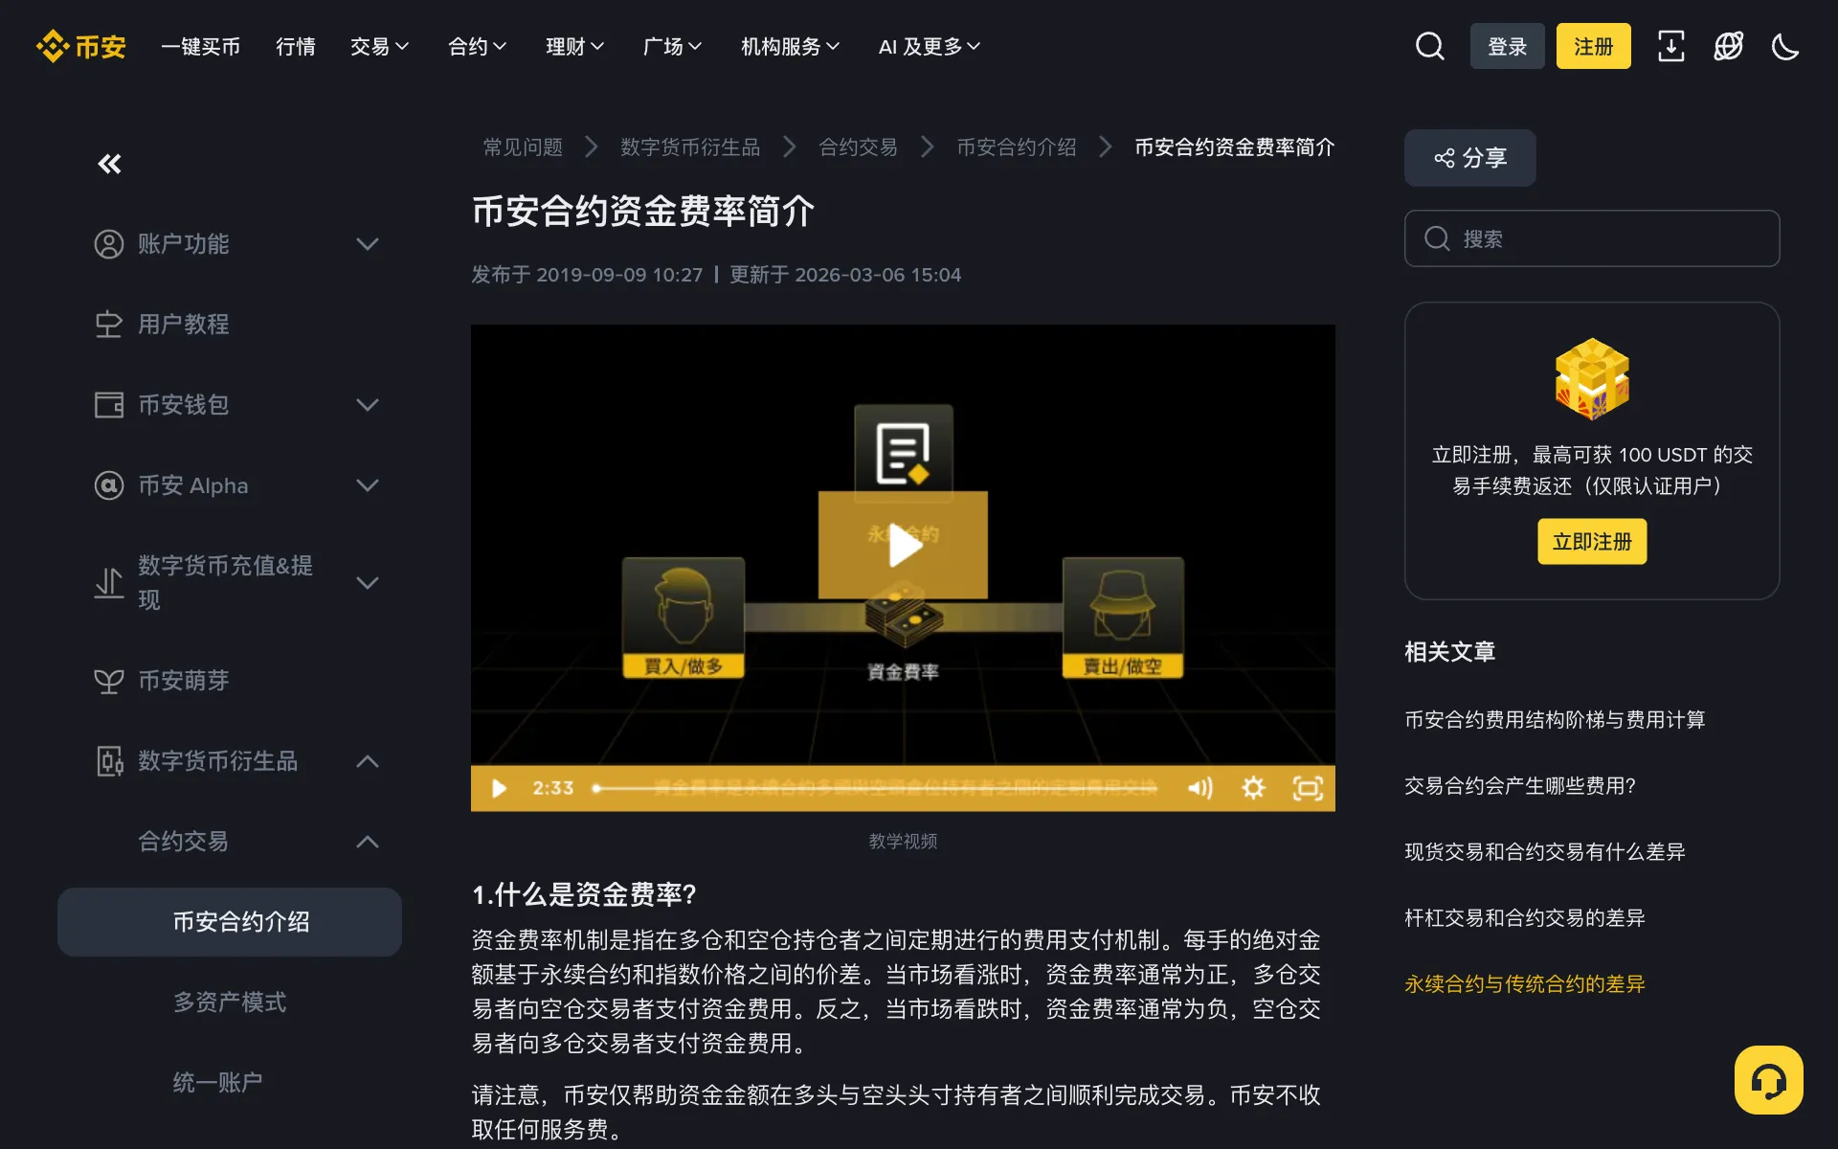Viewport: 1838px width, 1149px height.
Task: Click the Binance logo
Action: click(x=81, y=46)
